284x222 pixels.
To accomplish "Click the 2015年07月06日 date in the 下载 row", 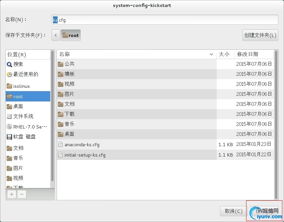I will (x=254, y=114).
